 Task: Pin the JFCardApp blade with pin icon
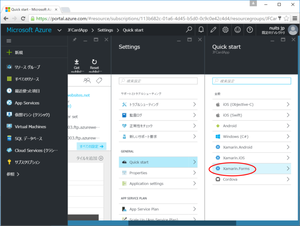74,40
